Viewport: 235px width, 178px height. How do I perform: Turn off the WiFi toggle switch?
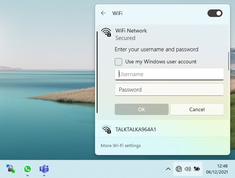coord(215,13)
